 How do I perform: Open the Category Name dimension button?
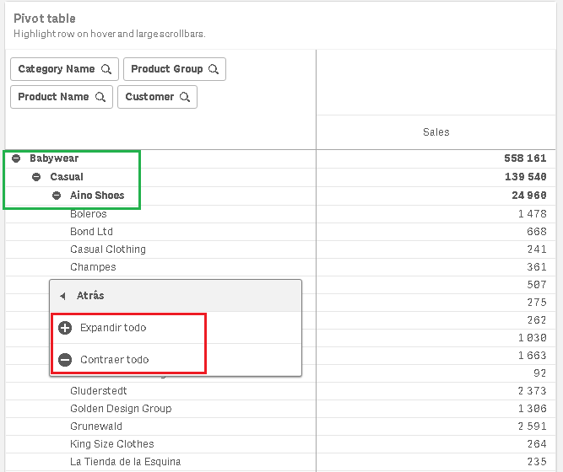click(x=56, y=69)
